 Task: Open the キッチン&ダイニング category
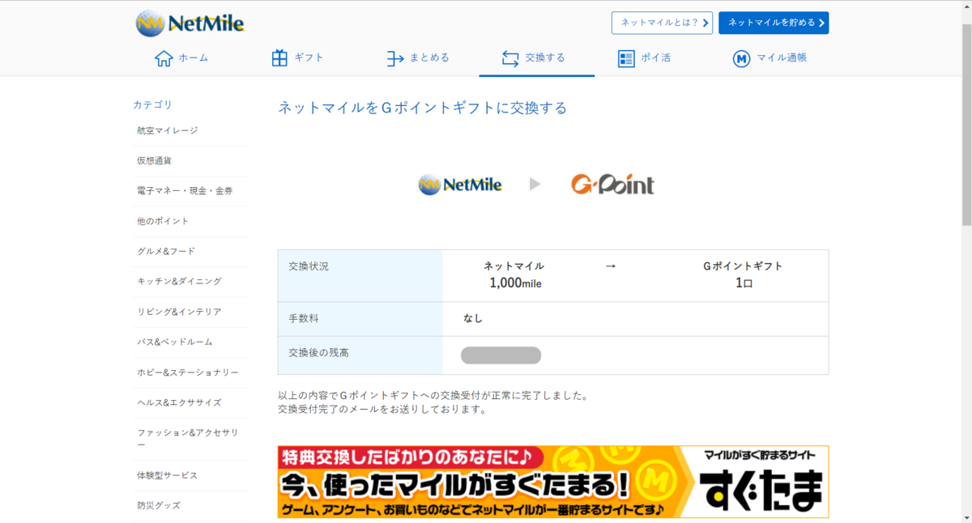[190, 282]
